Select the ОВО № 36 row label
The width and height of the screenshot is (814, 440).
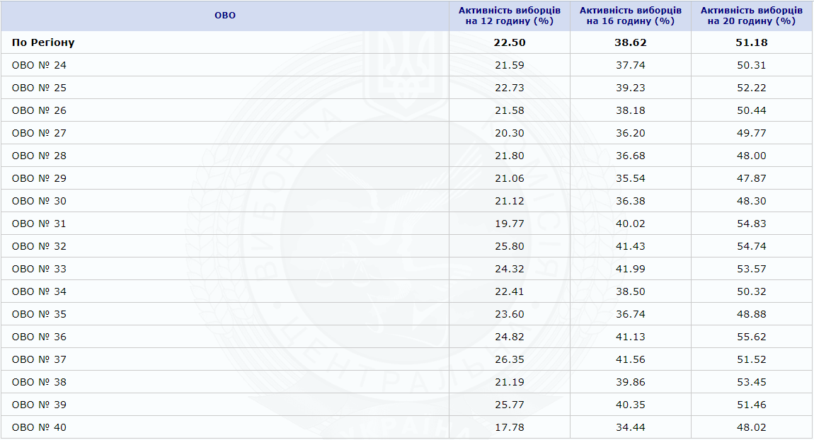tap(40, 337)
